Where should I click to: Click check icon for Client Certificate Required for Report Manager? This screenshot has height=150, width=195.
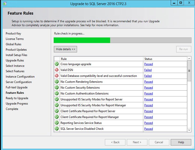click(x=57, y=117)
